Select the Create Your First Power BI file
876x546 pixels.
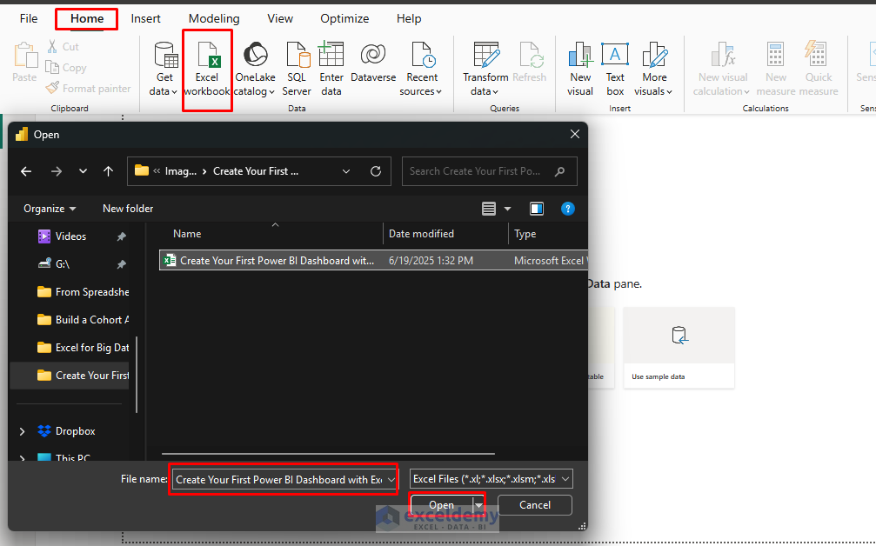[x=373, y=261]
